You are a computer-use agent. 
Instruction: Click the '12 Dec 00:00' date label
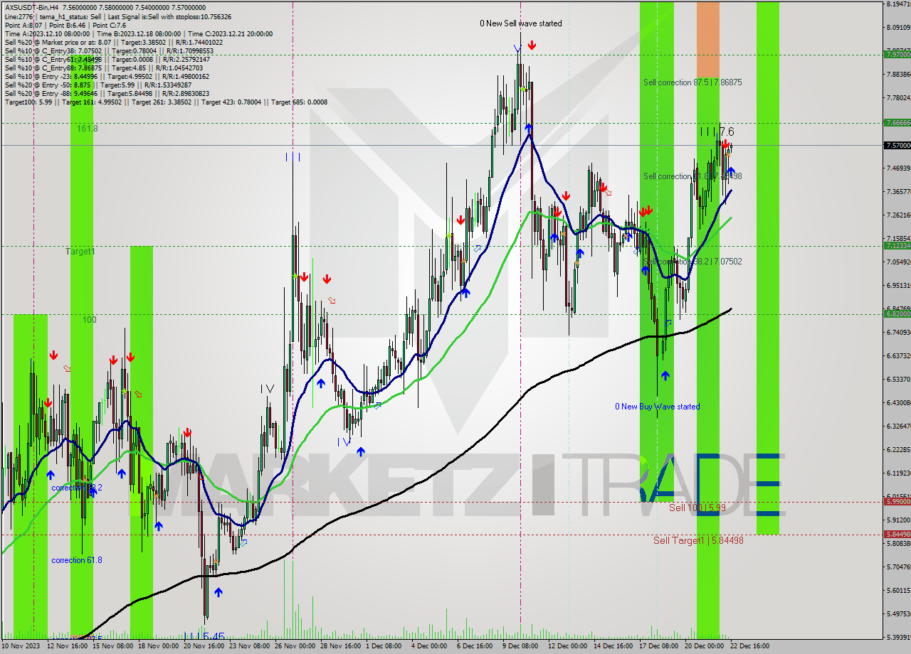[567, 646]
